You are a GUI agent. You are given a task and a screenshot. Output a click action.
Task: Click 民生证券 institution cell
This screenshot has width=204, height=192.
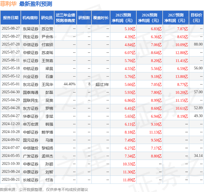31,37
